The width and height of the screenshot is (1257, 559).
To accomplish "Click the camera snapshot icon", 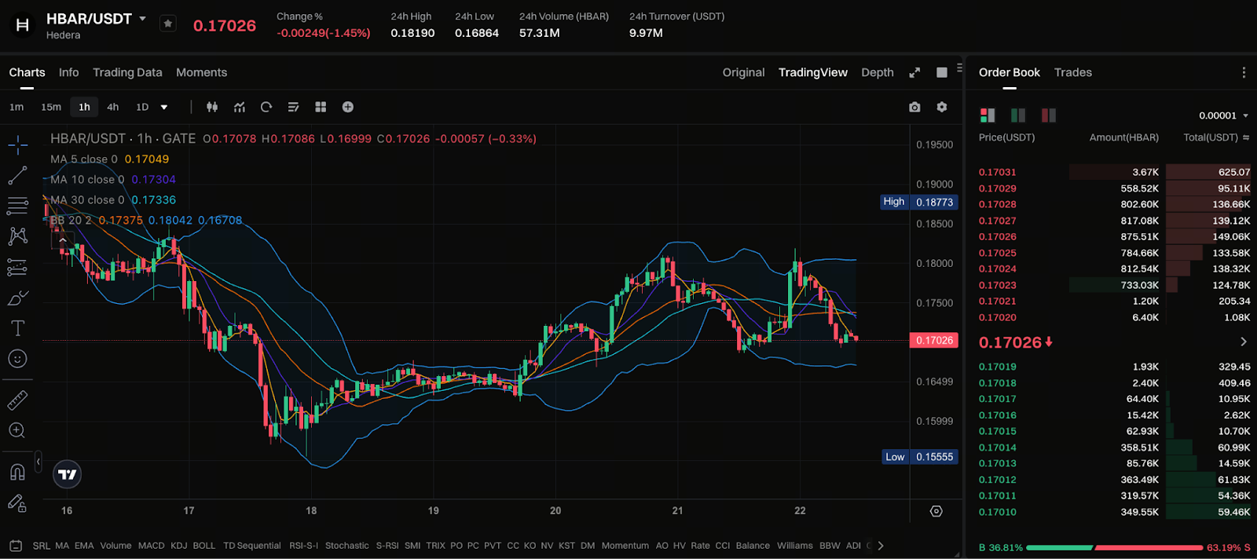I will click(914, 107).
